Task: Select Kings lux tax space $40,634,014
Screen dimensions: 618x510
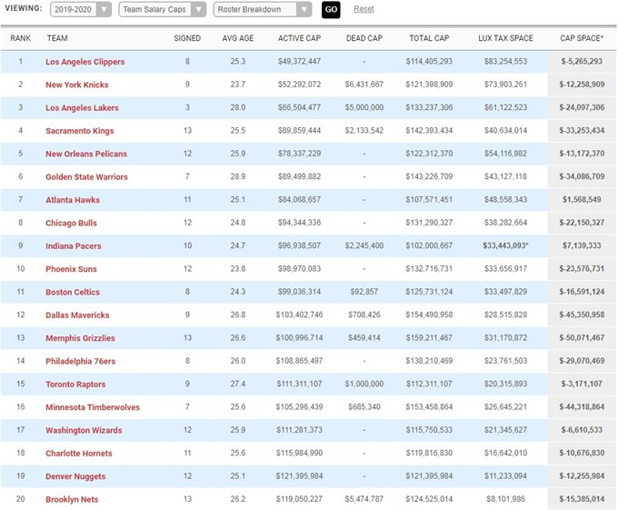Action: pyautogui.click(x=505, y=131)
